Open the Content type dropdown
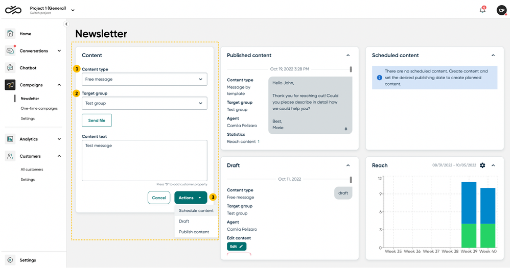The width and height of the screenshot is (510, 268). point(145,79)
